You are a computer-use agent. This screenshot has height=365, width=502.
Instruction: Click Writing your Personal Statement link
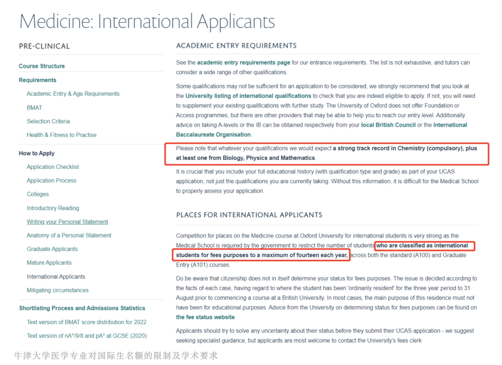pyautogui.click(x=67, y=222)
